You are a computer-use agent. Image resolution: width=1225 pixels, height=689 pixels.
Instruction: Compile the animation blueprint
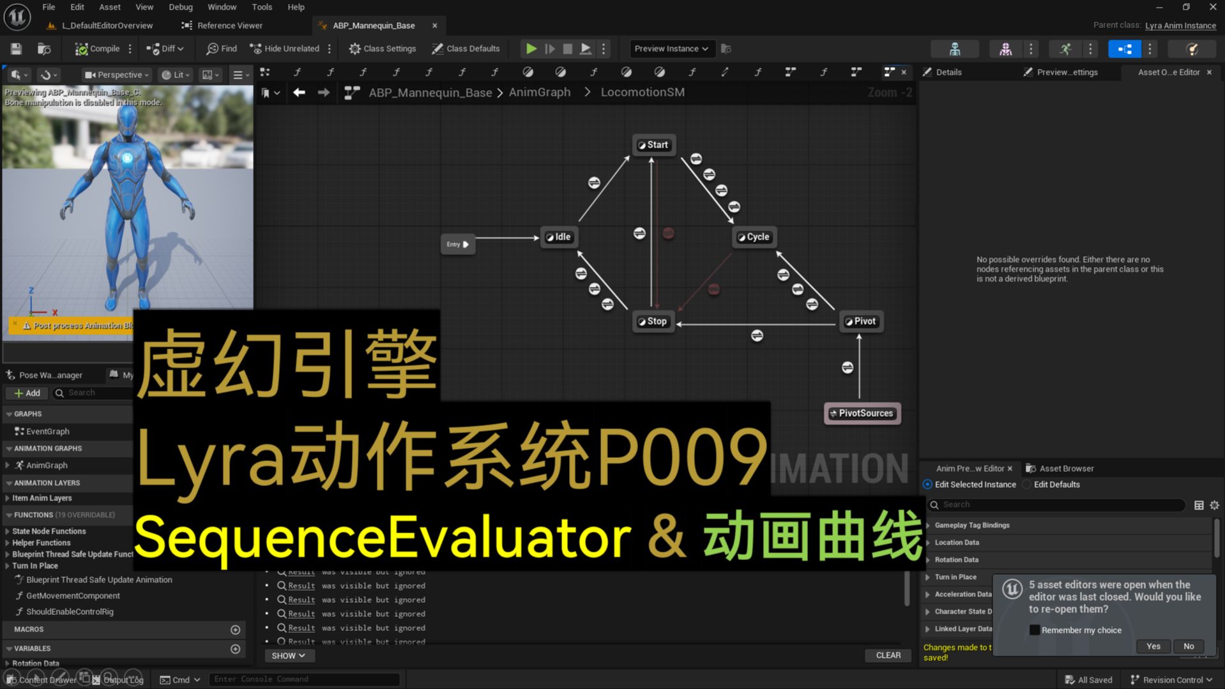98,49
